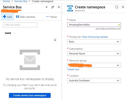
Task: Click 'No service bus namespaces to display' text
Action: 30,79
